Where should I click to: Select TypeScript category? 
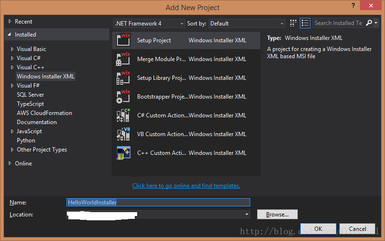30,104
